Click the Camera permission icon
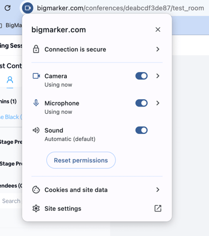Screen dimensions: 209x236 36,76
